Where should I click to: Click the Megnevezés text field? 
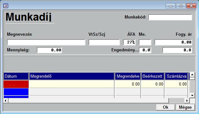click(x=46, y=42)
